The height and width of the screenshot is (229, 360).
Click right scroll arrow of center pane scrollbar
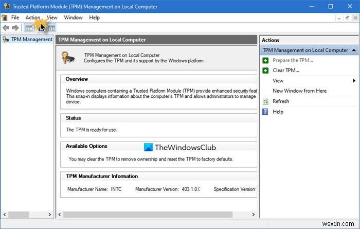coord(253,215)
